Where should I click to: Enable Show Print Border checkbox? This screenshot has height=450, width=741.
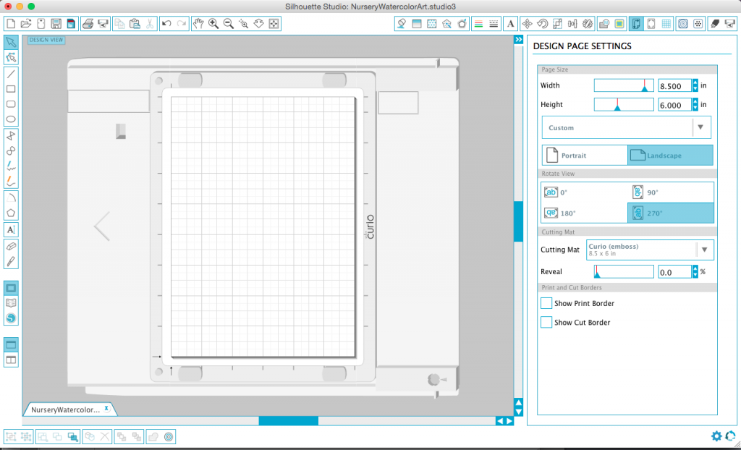(x=546, y=303)
